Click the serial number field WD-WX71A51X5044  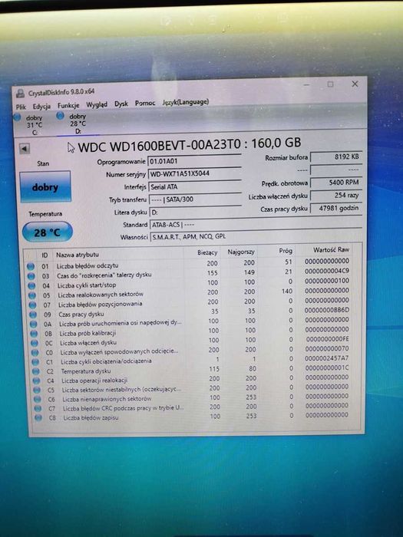click(x=195, y=173)
